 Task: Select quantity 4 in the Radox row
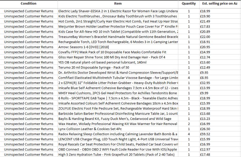point(189,134)
